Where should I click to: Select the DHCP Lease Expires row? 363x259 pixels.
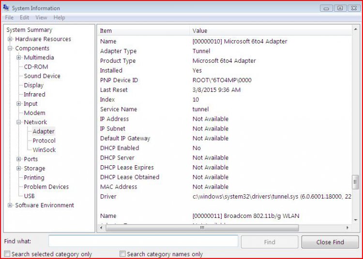pos(224,168)
